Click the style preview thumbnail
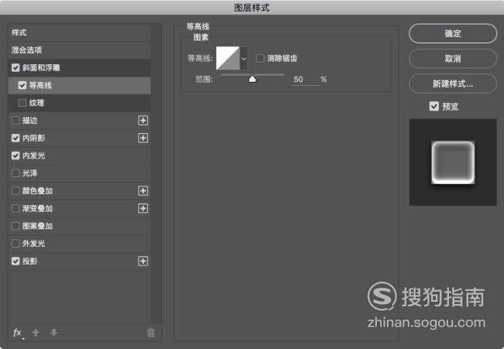The image size is (504, 349). [x=453, y=163]
